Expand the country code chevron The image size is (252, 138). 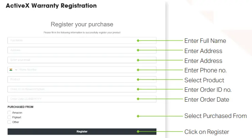[16, 70]
